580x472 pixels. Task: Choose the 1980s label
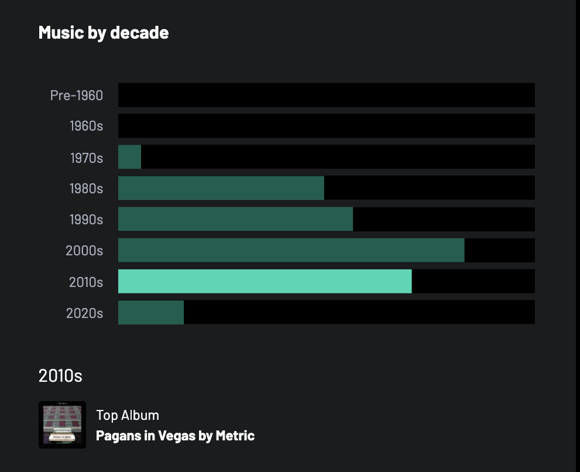pos(86,189)
